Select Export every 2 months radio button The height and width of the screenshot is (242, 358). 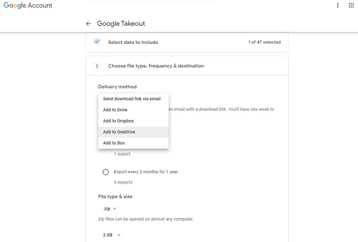point(105,172)
